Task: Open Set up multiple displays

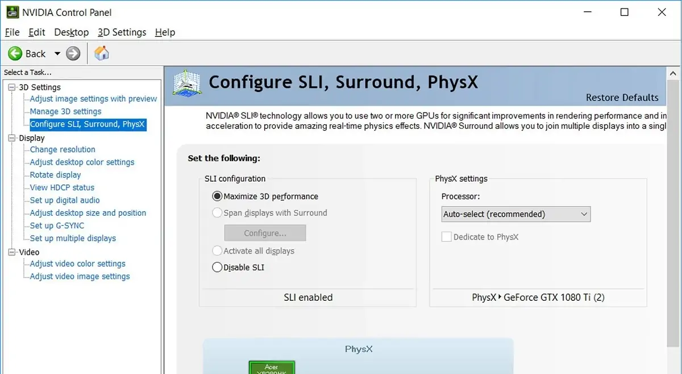Action: [73, 238]
